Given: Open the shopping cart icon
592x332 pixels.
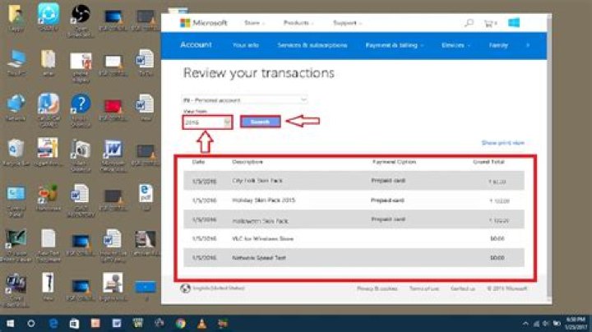Looking at the screenshot, I should (x=490, y=23).
